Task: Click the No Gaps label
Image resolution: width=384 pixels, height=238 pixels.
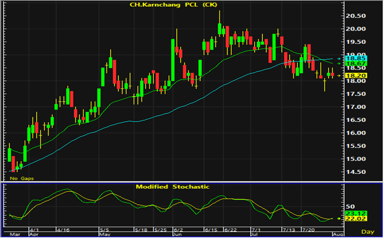Action: (22, 179)
